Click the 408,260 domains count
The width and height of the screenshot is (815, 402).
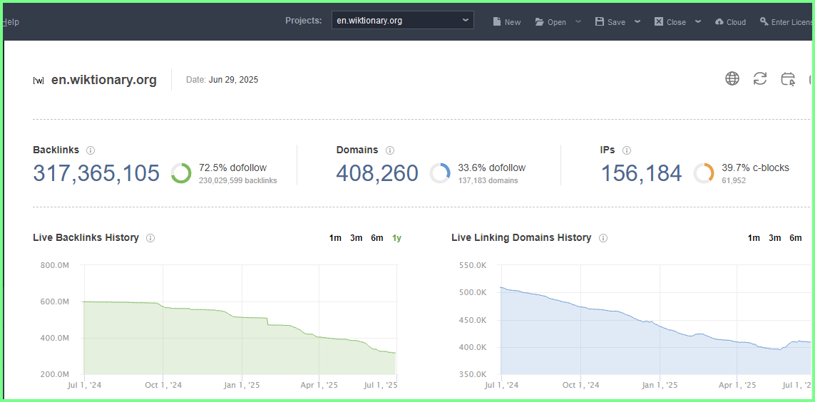tap(377, 173)
